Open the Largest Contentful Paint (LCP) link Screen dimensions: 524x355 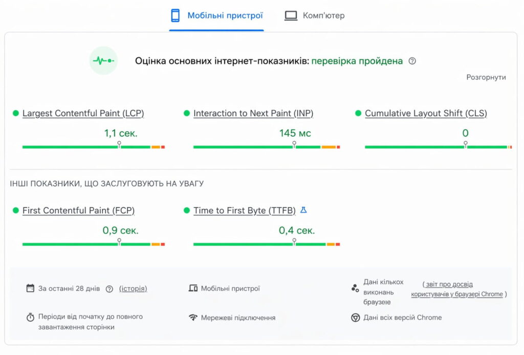click(x=83, y=114)
